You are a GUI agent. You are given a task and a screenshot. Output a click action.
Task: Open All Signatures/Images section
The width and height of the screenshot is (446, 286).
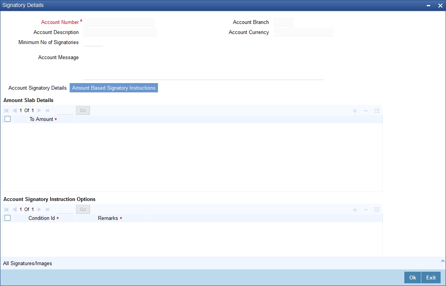[28, 264]
